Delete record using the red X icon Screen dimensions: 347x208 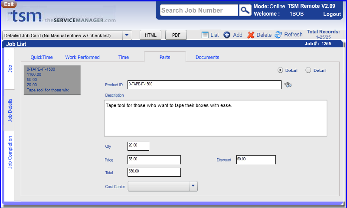251,35
